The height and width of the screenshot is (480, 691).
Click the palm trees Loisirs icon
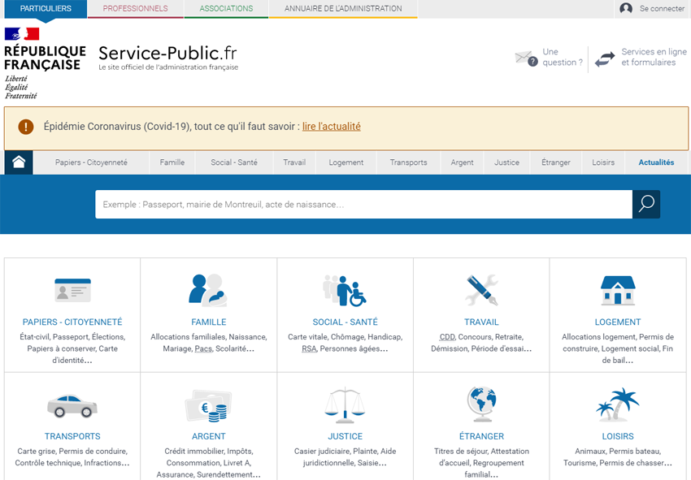click(x=617, y=404)
